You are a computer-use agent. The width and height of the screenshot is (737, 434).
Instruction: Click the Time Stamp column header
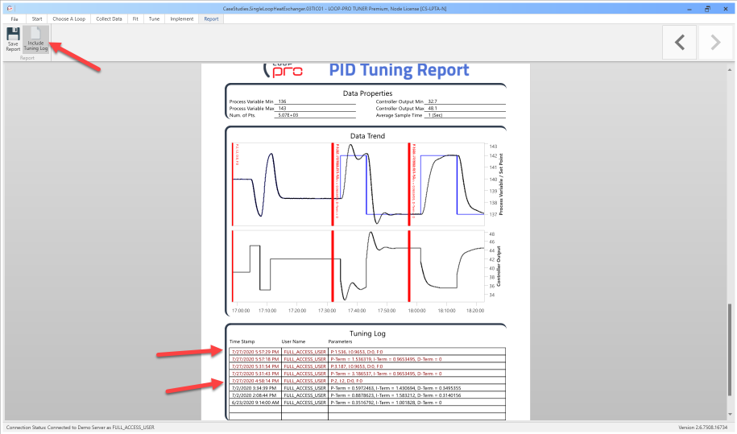242,341
